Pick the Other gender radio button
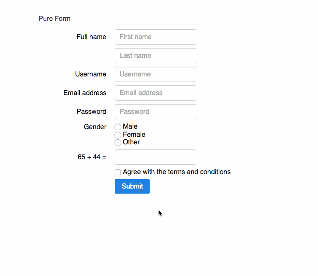Screen dimensions: 318x276 pyautogui.click(x=118, y=142)
